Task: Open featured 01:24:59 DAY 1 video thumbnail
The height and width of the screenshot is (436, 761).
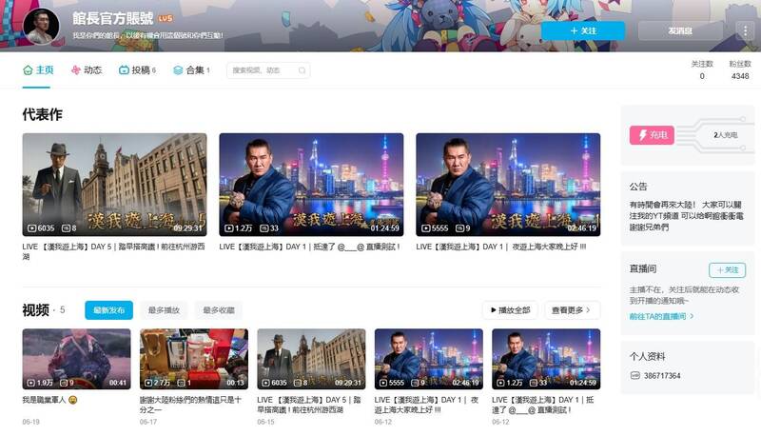Action: [311, 185]
